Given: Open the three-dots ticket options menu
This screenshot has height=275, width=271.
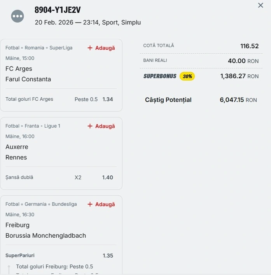Looking at the screenshot, I should (x=17, y=16).
